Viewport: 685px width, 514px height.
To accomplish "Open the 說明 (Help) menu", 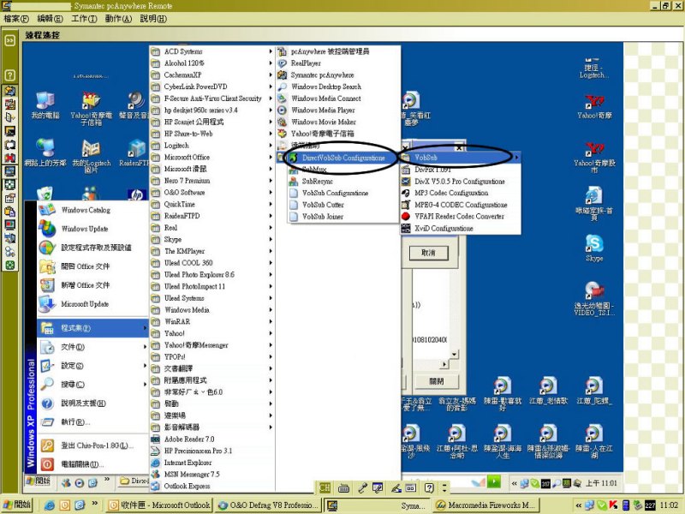I will click(x=153, y=18).
